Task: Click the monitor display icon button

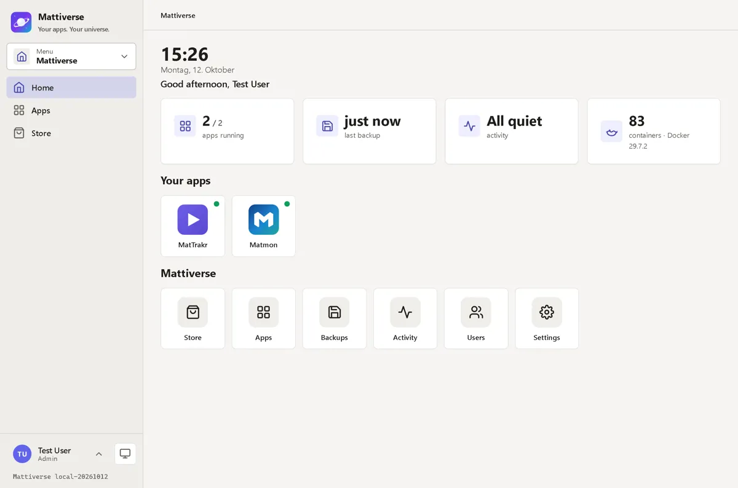Action: click(x=125, y=454)
